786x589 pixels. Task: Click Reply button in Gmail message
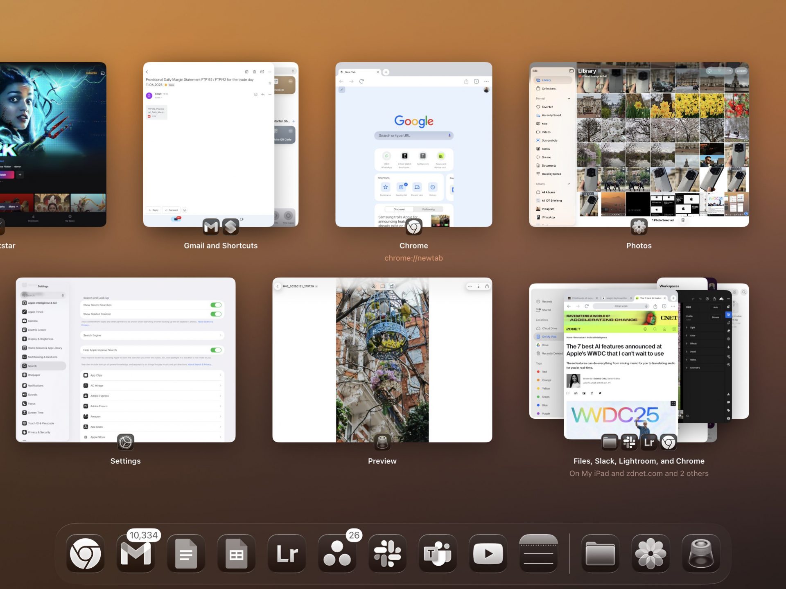pos(154,210)
